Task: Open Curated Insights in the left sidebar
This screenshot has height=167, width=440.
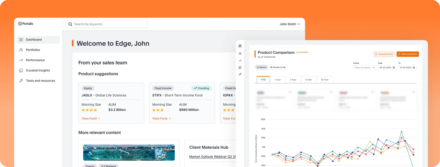Action: click(38, 70)
